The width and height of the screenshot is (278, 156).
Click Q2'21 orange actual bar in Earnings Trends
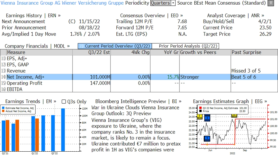pos(7,136)
